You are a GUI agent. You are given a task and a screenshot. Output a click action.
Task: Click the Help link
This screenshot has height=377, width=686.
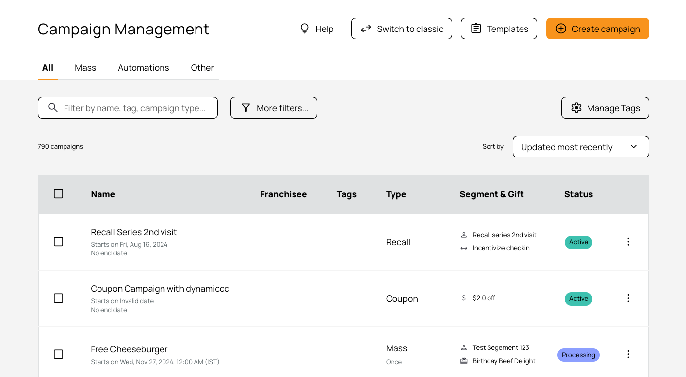(x=317, y=29)
